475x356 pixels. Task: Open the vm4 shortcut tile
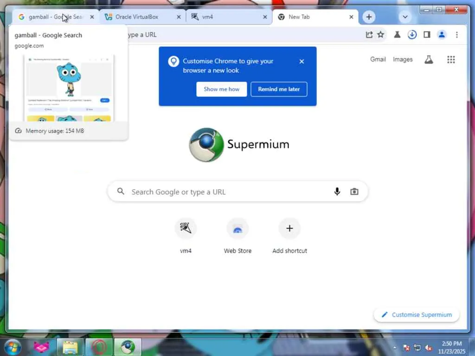(x=186, y=237)
